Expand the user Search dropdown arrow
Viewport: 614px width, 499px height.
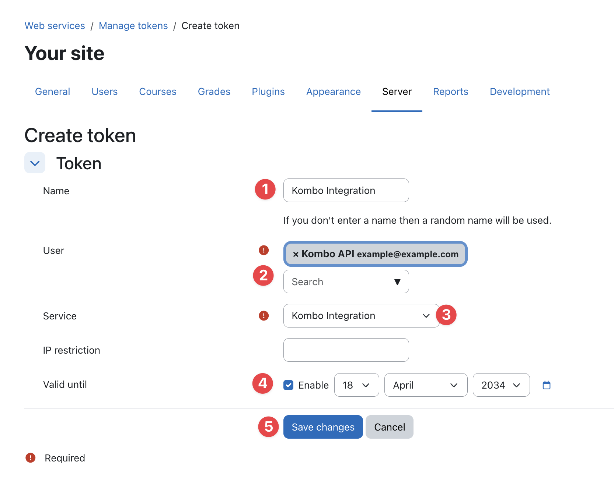[397, 282]
